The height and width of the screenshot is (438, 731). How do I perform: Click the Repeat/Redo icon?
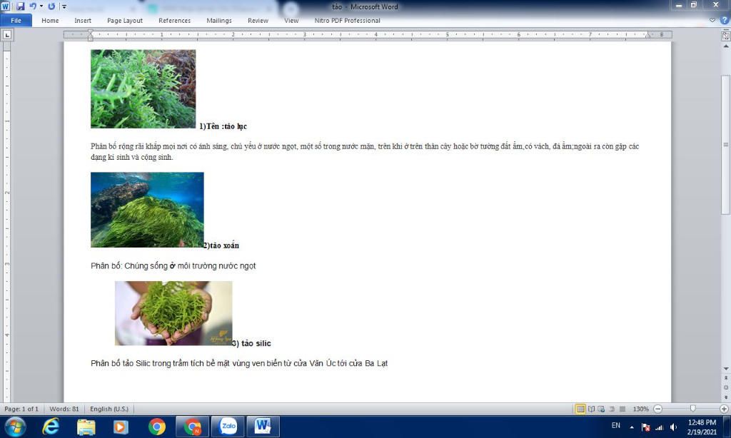pyautogui.click(x=51, y=6)
